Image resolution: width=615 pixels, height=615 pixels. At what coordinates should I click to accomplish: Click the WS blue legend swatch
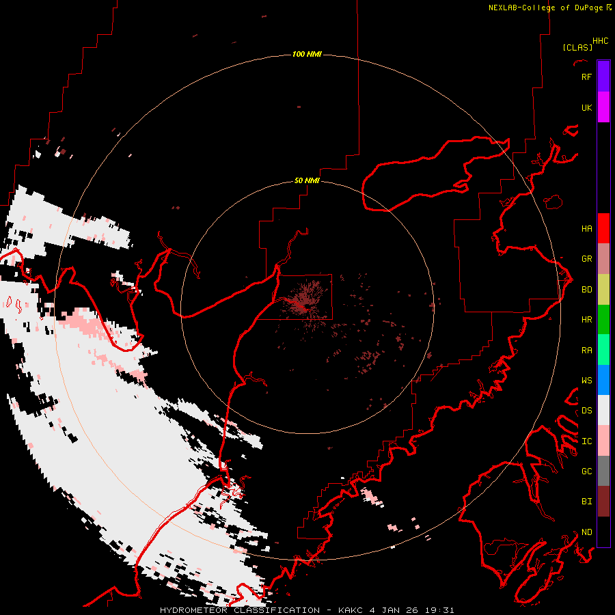pos(603,380)
